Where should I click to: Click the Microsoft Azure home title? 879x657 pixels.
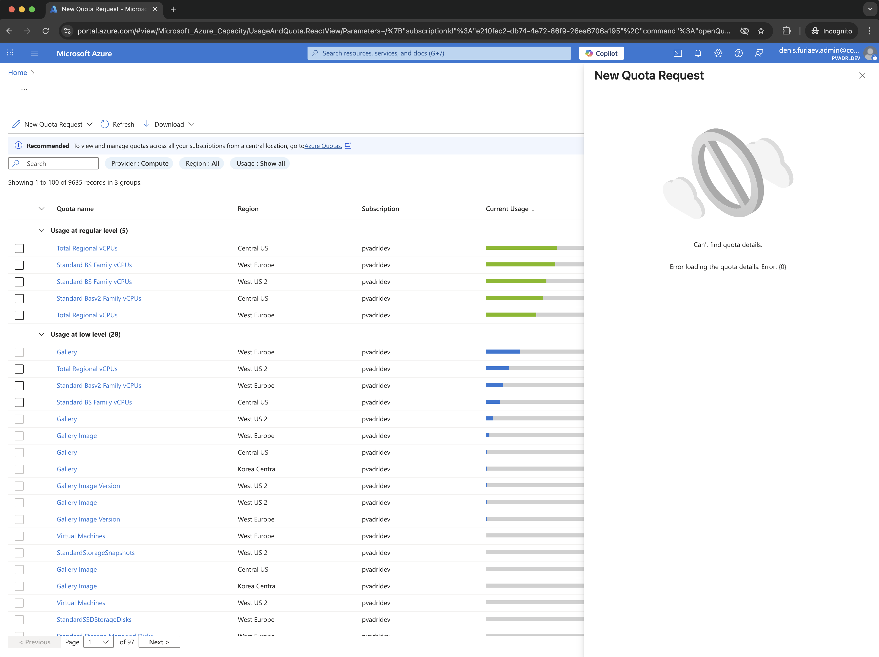click(84, 53)
